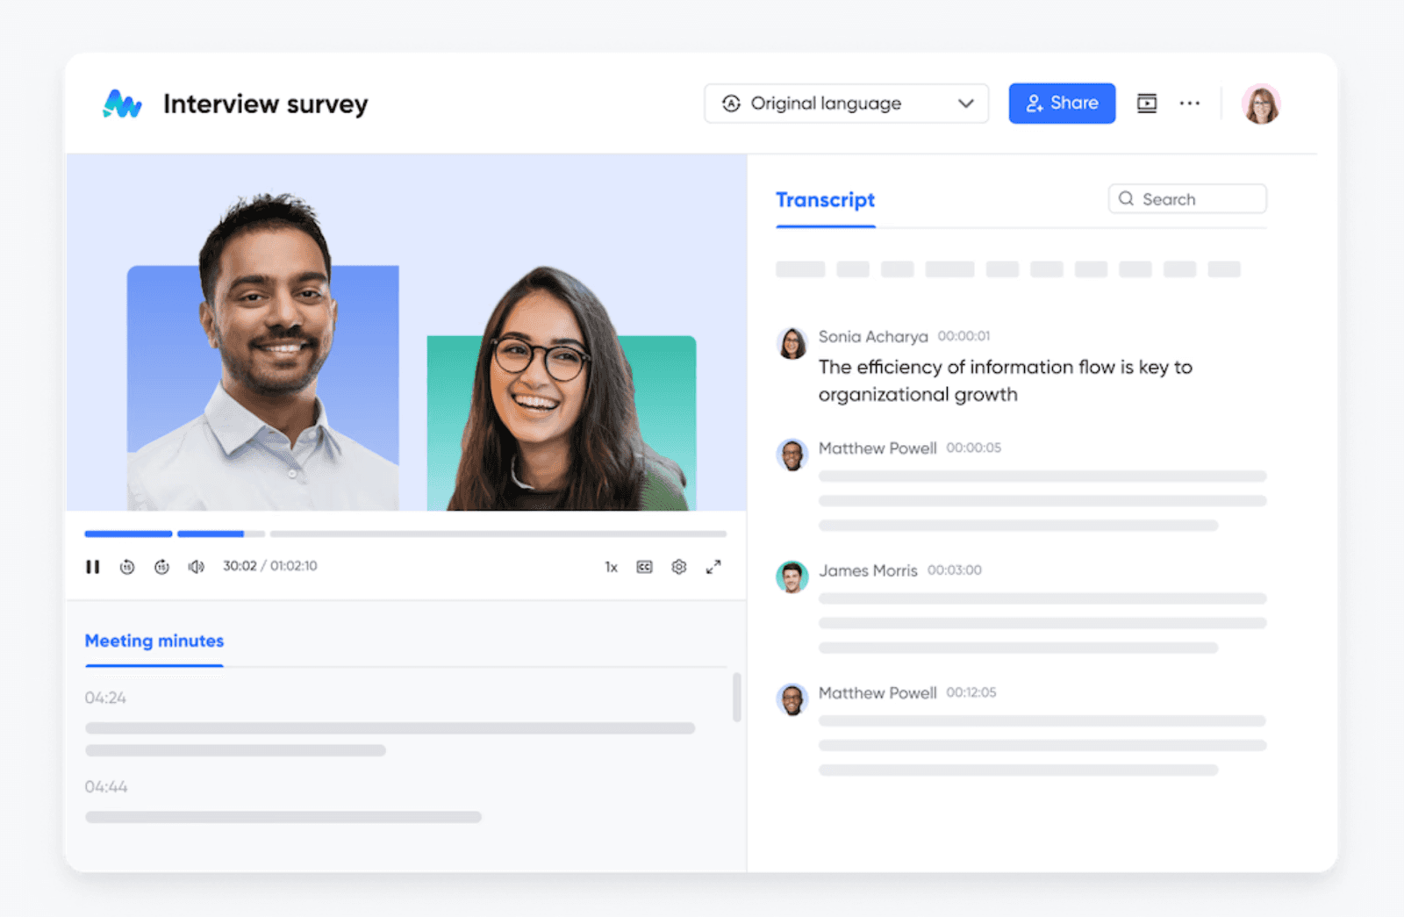1404x917 pixels.
Task: Expand the video to fullscreen
Action: tap(713, 567)
